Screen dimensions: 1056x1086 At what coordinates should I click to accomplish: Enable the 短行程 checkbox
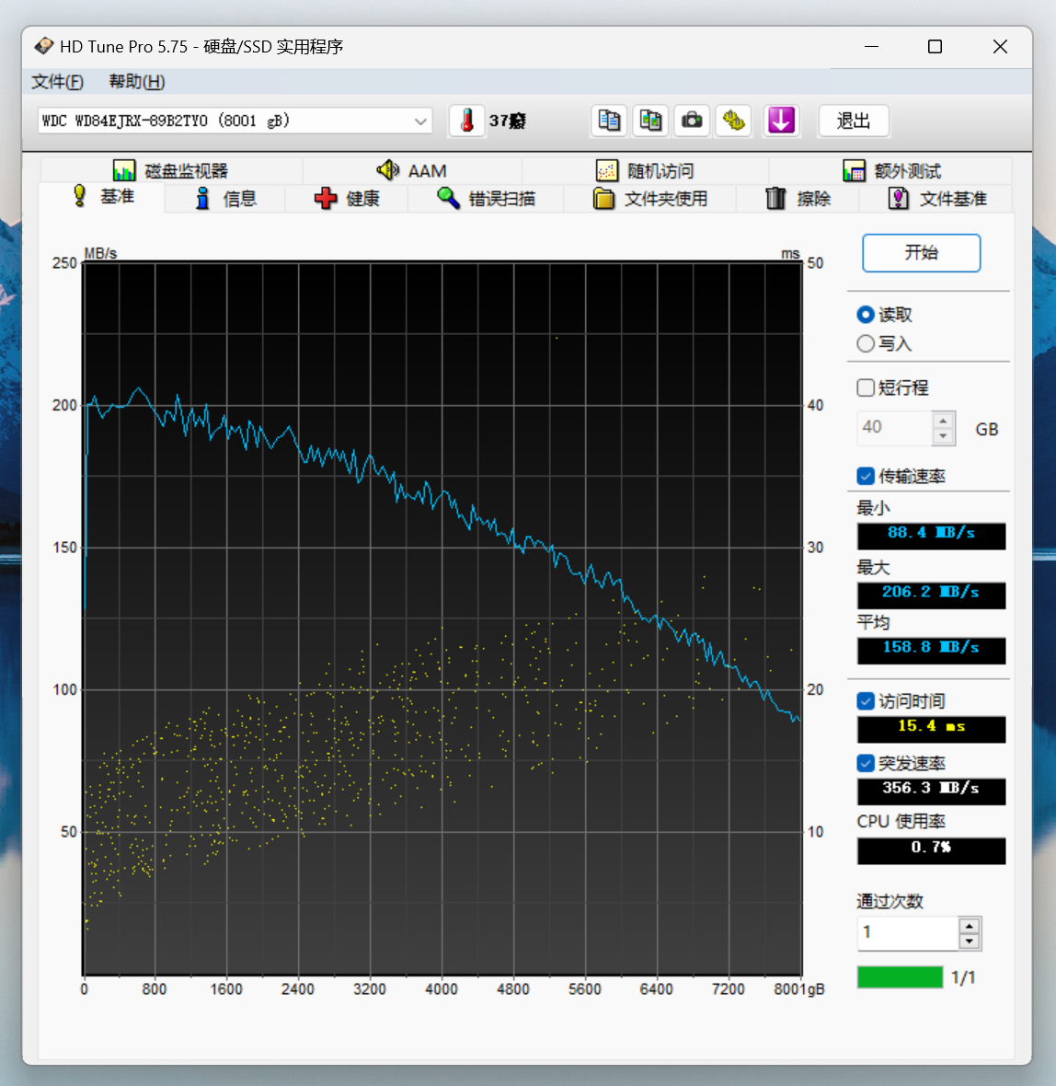[866, 387]
